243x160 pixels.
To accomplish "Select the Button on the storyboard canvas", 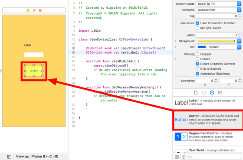I will click(x=34, y=71).
